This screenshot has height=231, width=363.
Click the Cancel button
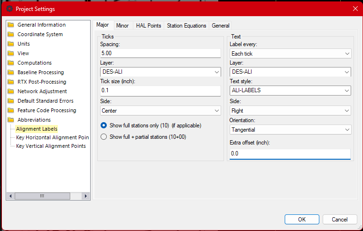(340, 220)
